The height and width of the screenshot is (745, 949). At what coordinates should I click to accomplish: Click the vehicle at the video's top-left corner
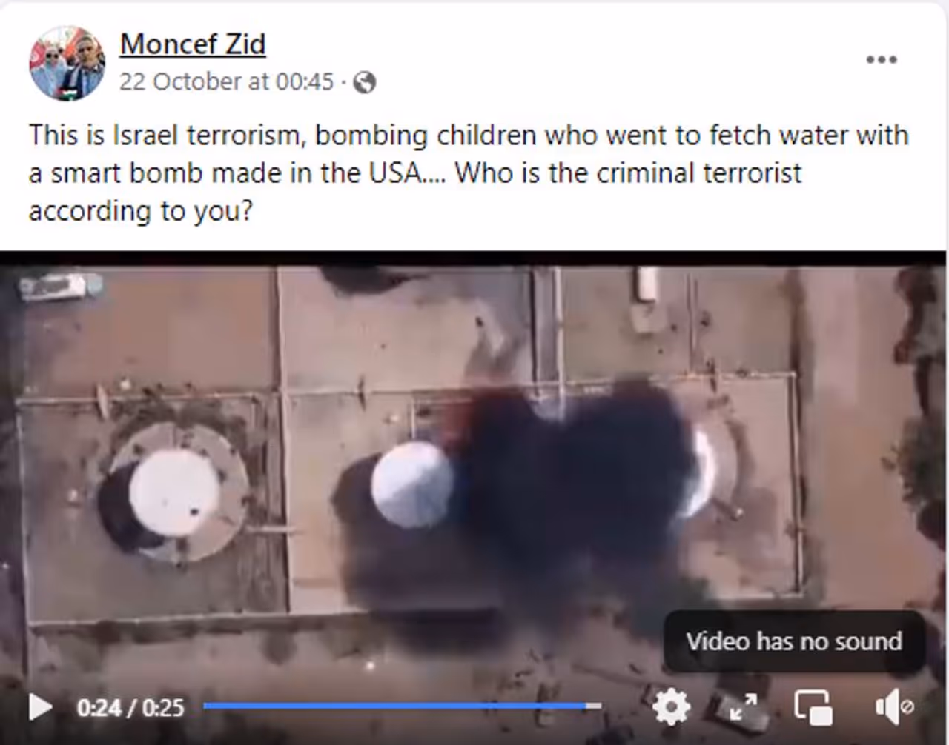click(x=59, y=285)
